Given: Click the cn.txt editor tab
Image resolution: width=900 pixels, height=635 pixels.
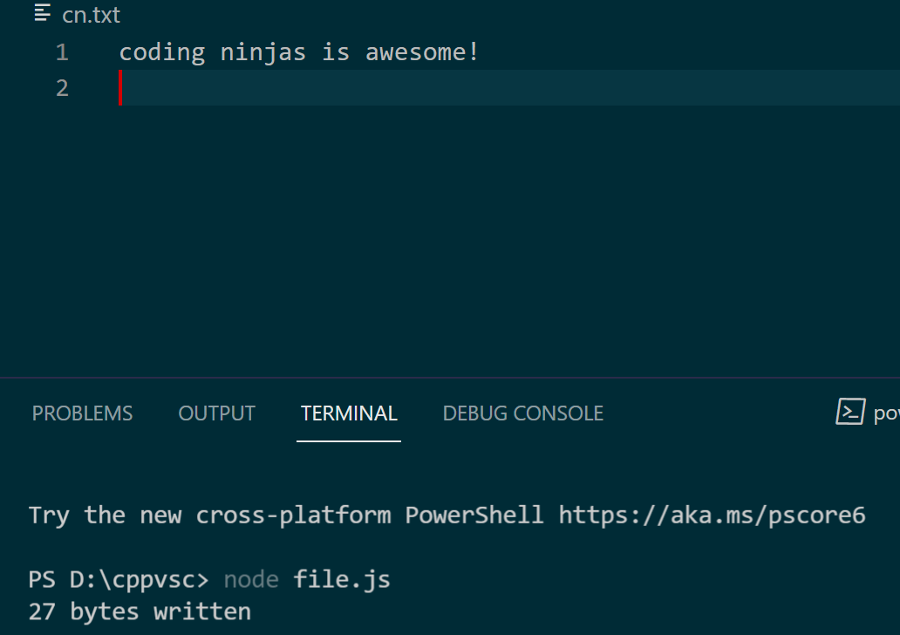Looking at the screenshot, I should 90,14.
